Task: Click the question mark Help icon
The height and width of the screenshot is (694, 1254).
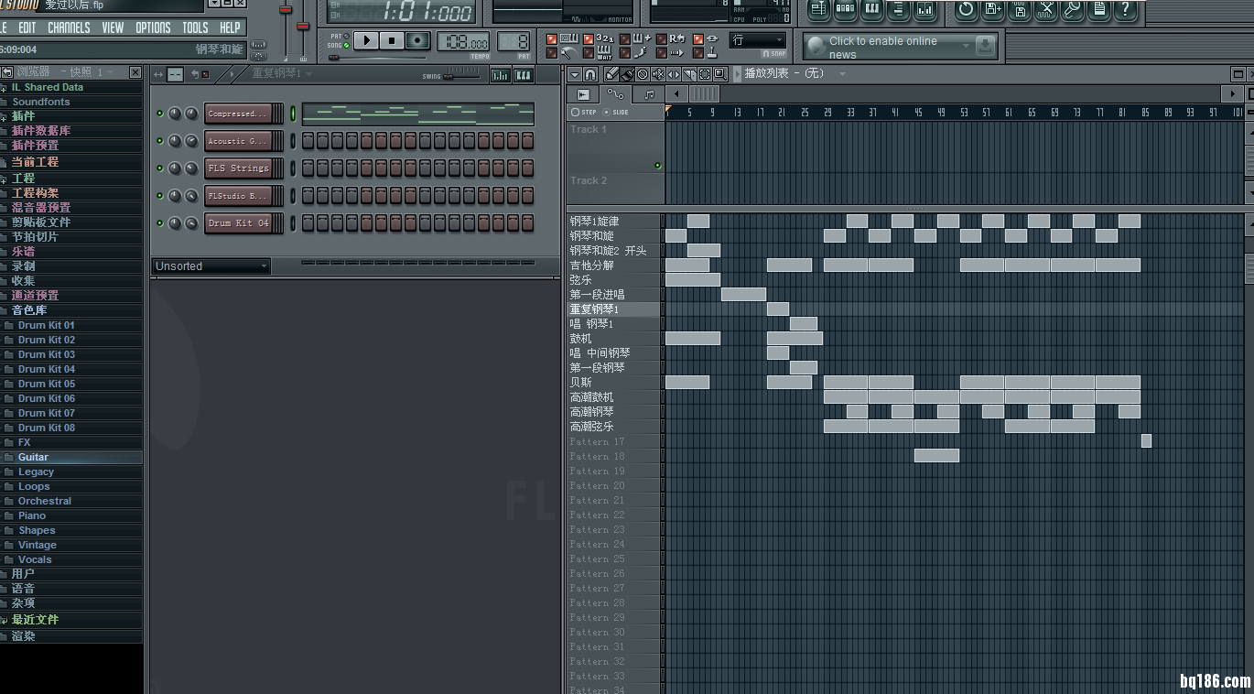Action: point(1126,10)
